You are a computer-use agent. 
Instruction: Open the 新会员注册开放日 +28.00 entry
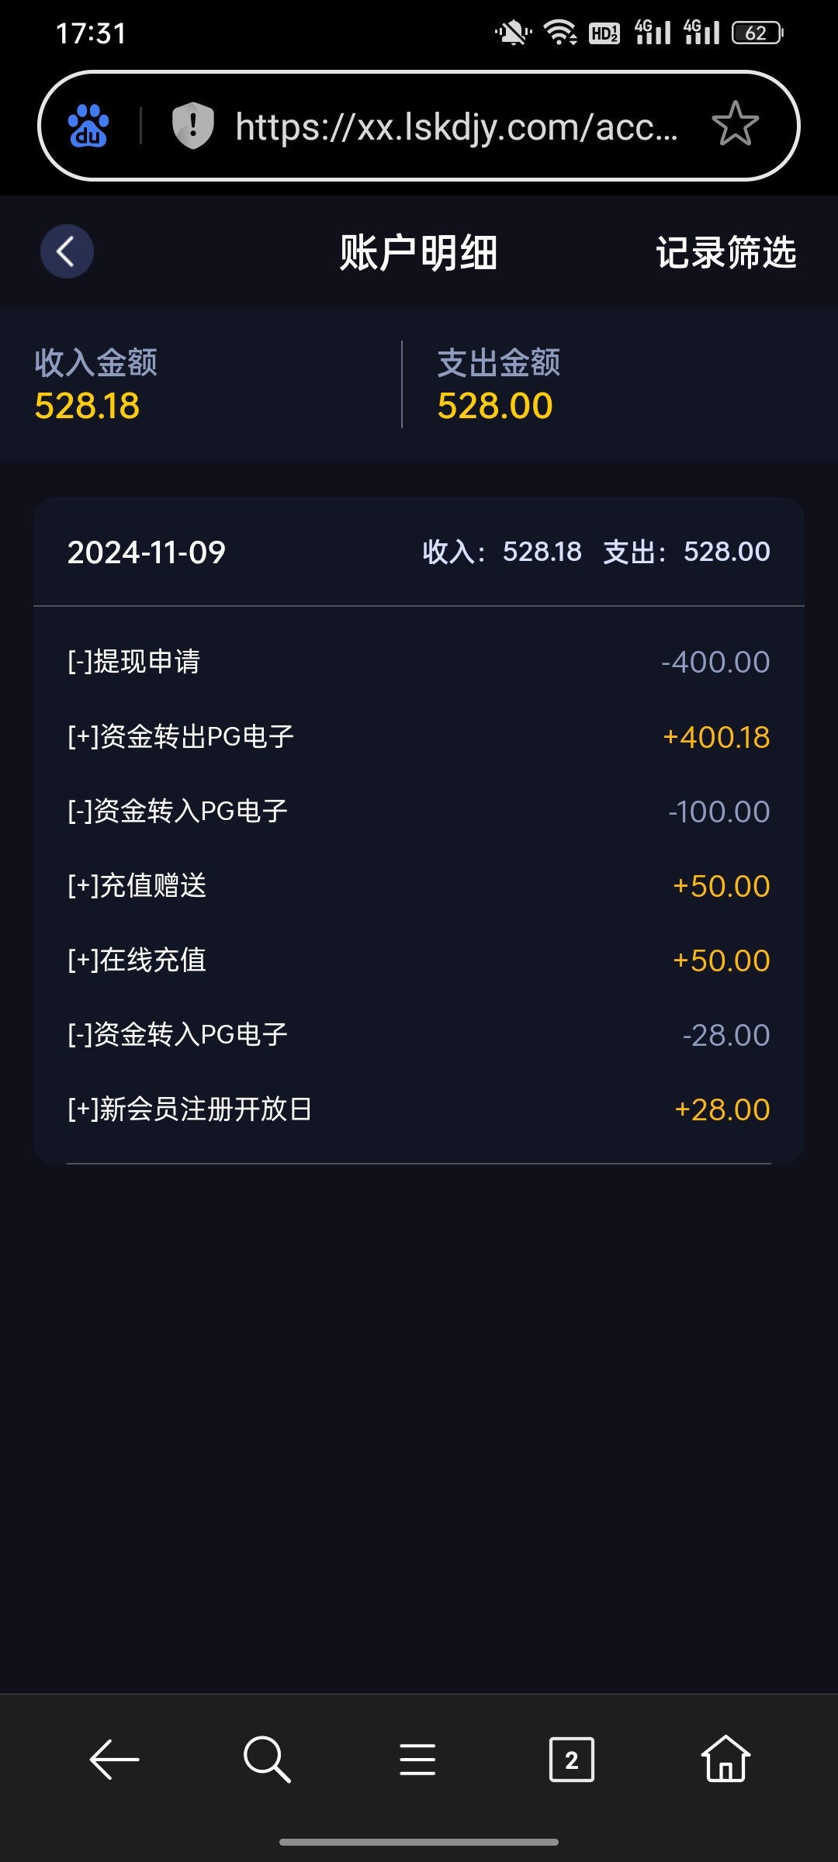coord(419,1109)
